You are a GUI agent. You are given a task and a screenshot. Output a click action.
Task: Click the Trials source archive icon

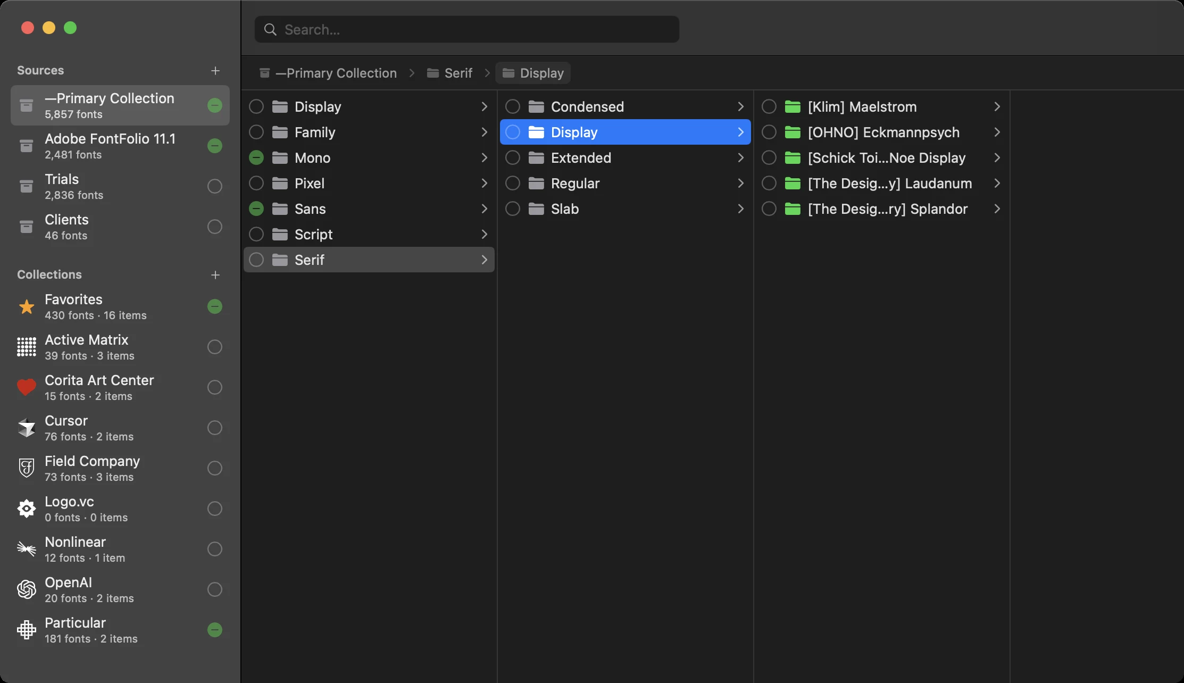click(26, 186)
